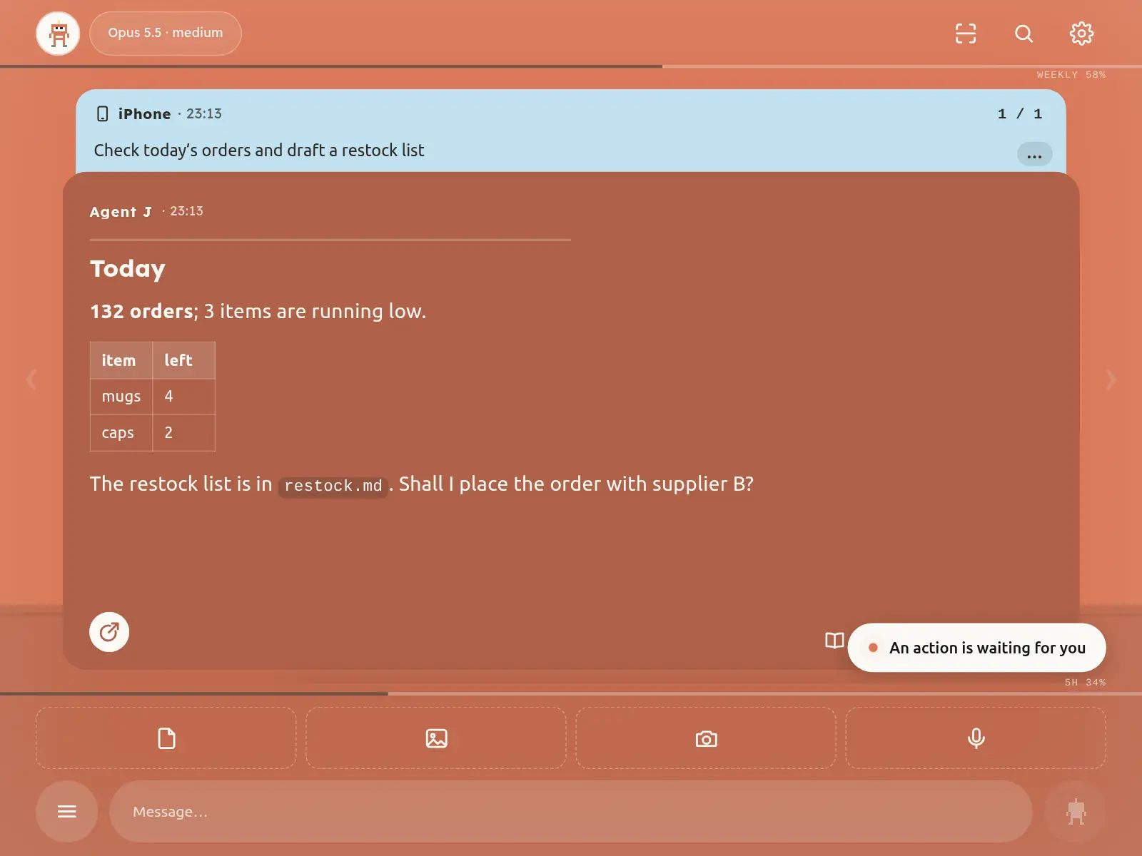Attach an image from gallery
Screen dimensions: 1142x856
[x=436, y=738]
